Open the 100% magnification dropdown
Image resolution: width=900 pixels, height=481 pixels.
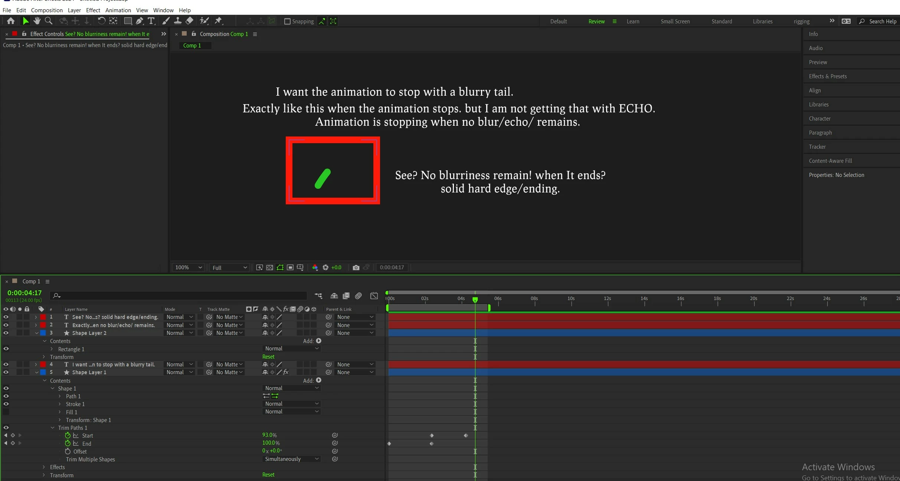(189, 267)
